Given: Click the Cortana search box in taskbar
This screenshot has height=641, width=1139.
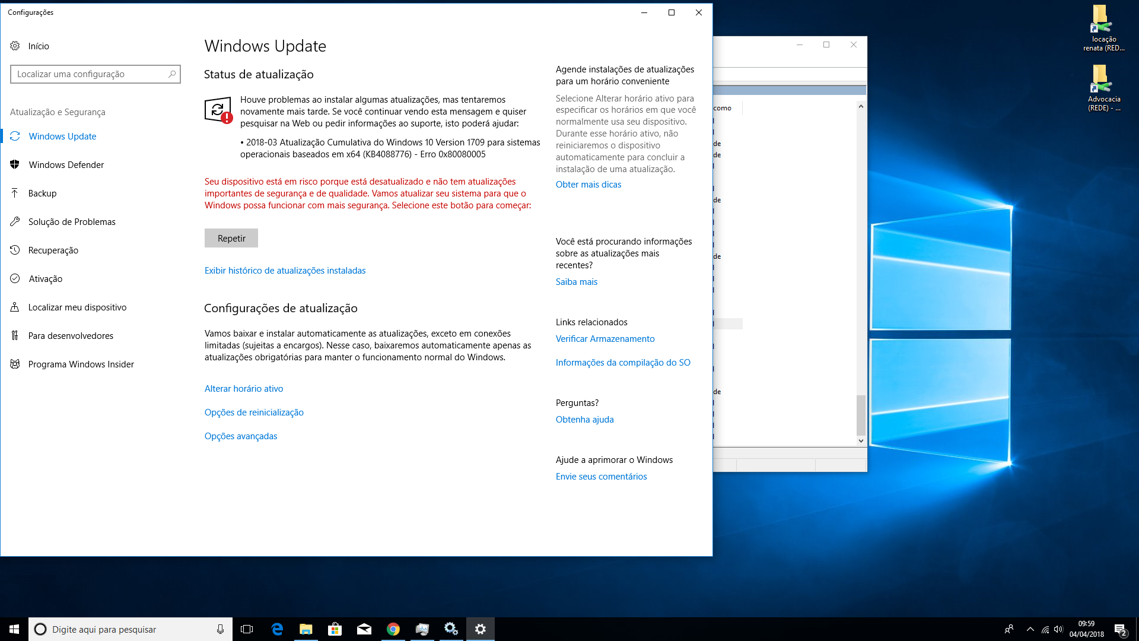Looking at the screenshot, I should click(x=131, y=629).
